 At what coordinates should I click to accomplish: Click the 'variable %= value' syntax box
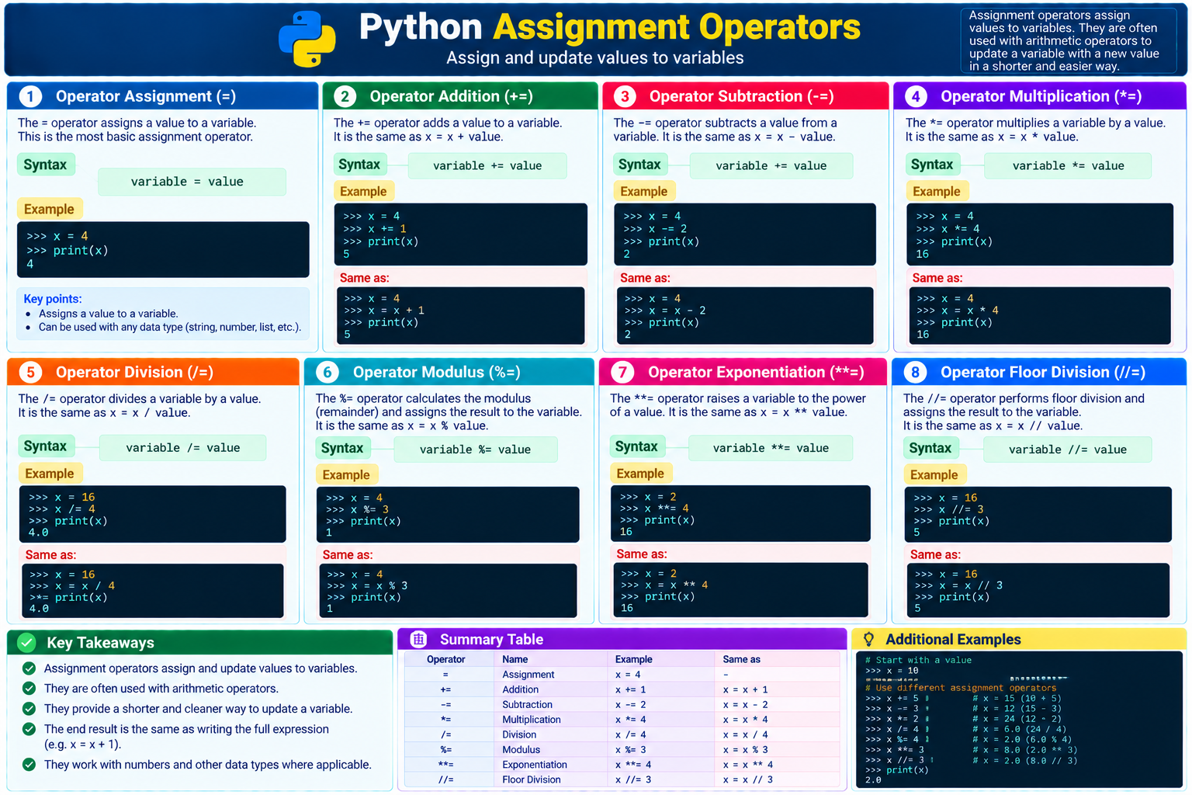(x=475, y=450)
